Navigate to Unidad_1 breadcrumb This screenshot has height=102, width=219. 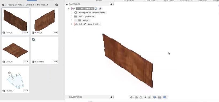[x=30, y=5]
